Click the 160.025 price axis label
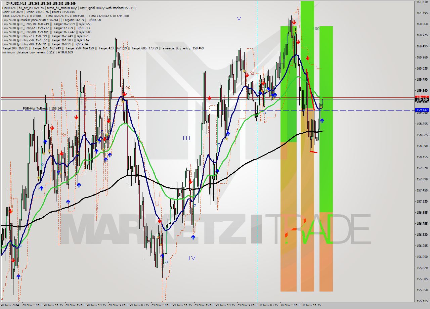The height and width of the screenshot is (309, 430). 422,69
